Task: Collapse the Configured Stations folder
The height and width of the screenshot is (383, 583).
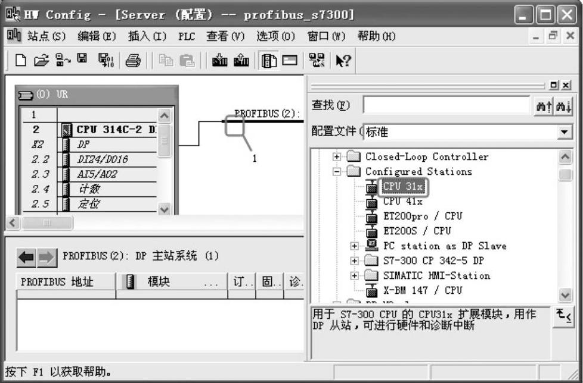Action: [x=336, y=171]
